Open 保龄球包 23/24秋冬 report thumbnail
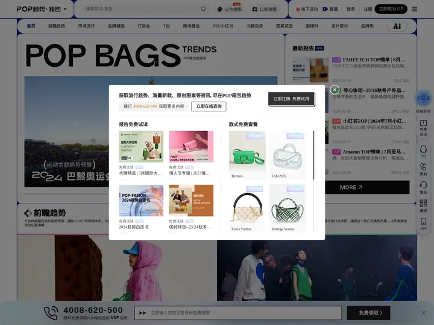This screenshot has width=434, height=325. [x=191, y=200]
